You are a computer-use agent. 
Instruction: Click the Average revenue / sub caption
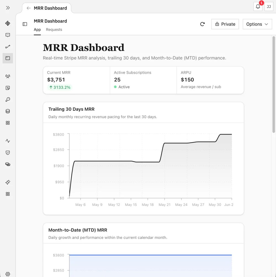pyautogui.click(x=201, y=87)
